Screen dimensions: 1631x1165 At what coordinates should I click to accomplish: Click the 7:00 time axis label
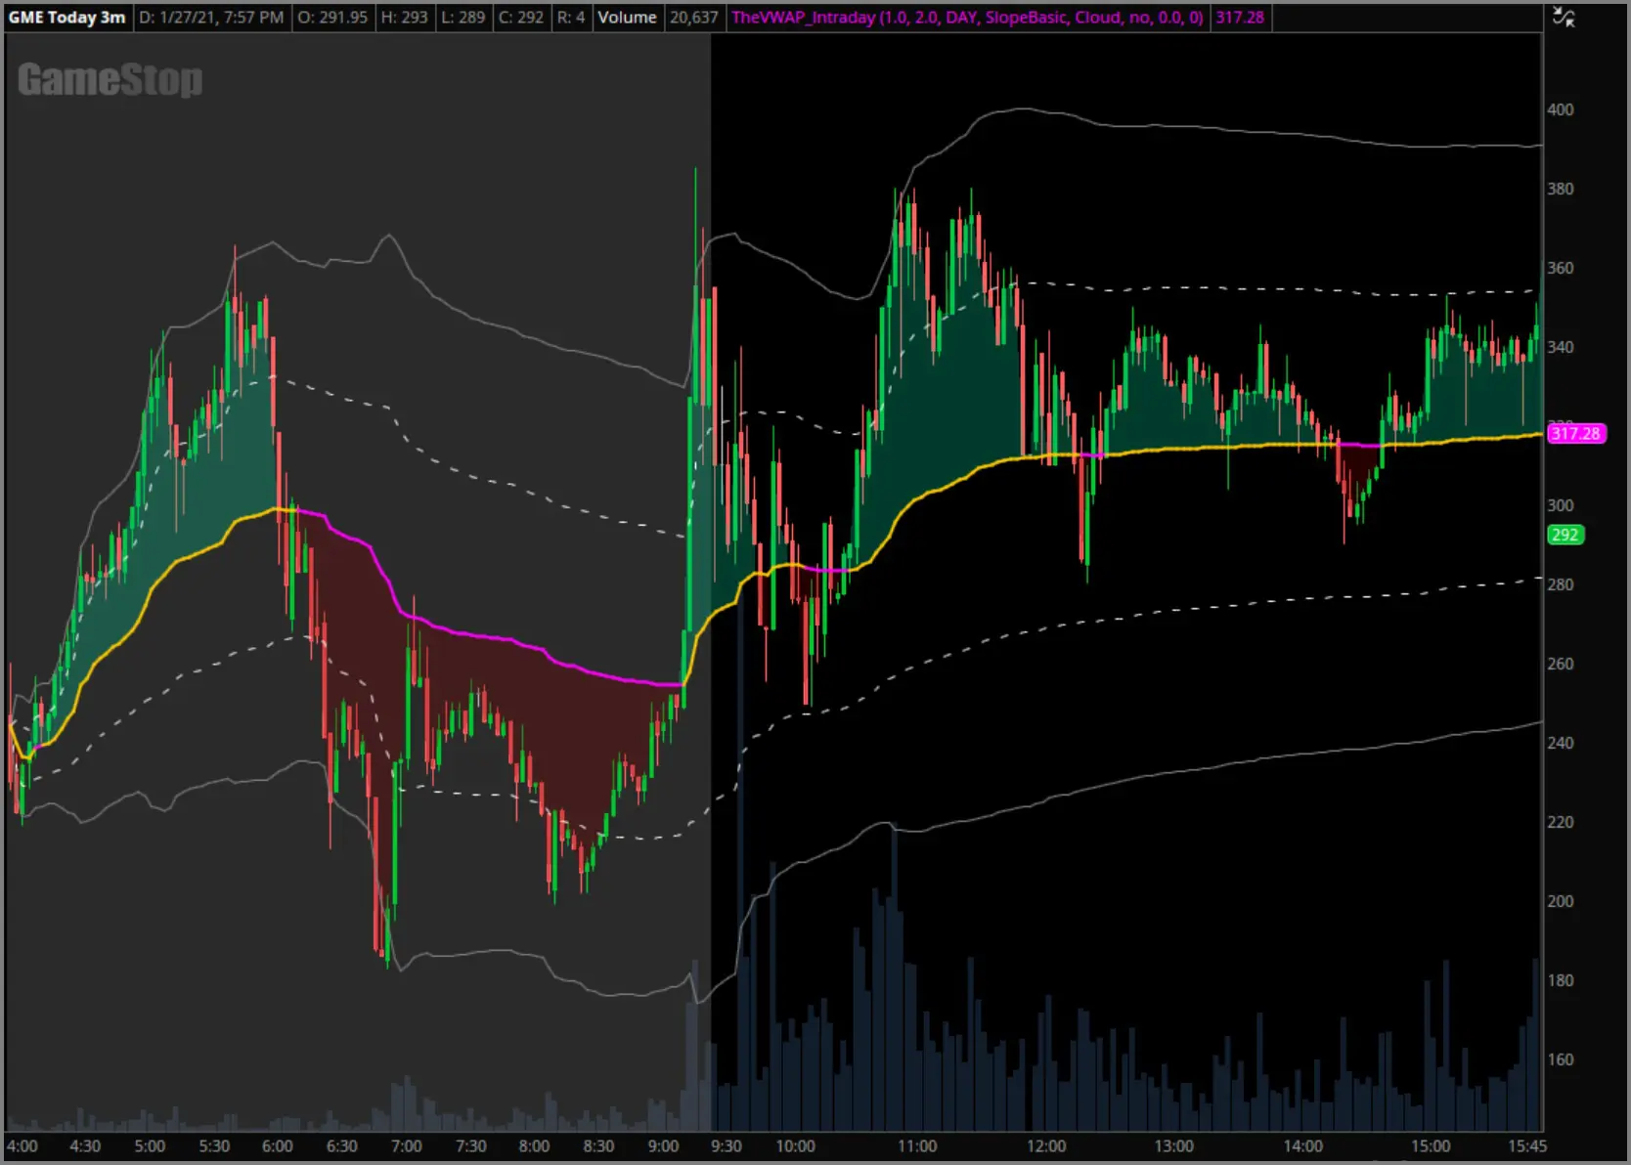pyautogui.click(x=407, y=1145)
